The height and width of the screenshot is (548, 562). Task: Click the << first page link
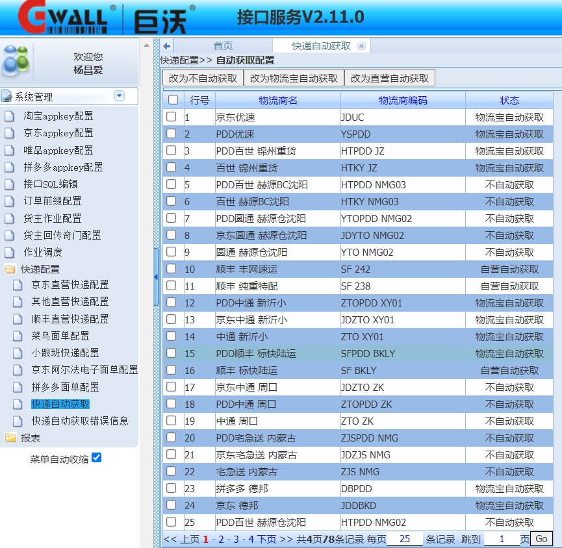(170, 539)
